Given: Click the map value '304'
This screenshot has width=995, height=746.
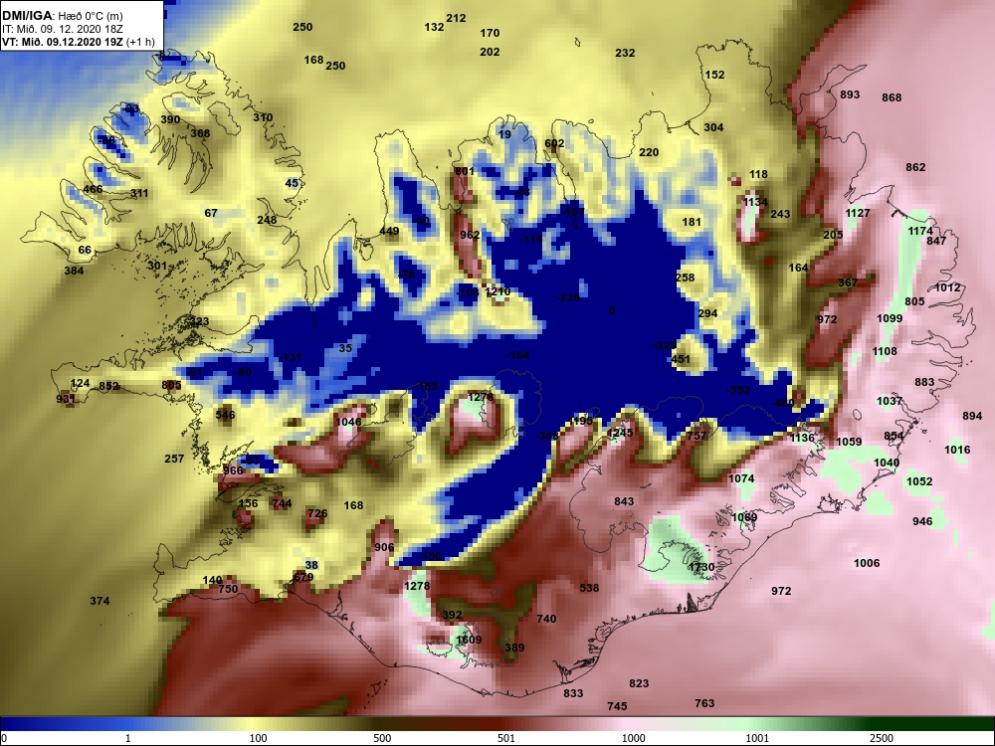Looking at the screenshot, I should point(713,127).
